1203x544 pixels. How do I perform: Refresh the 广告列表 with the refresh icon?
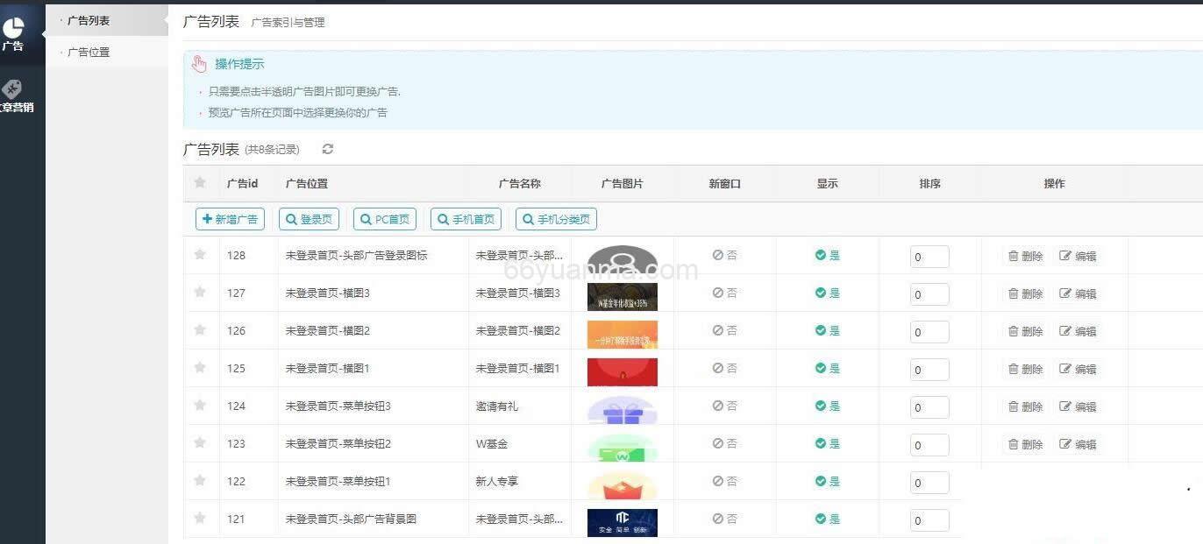[327, 150]
